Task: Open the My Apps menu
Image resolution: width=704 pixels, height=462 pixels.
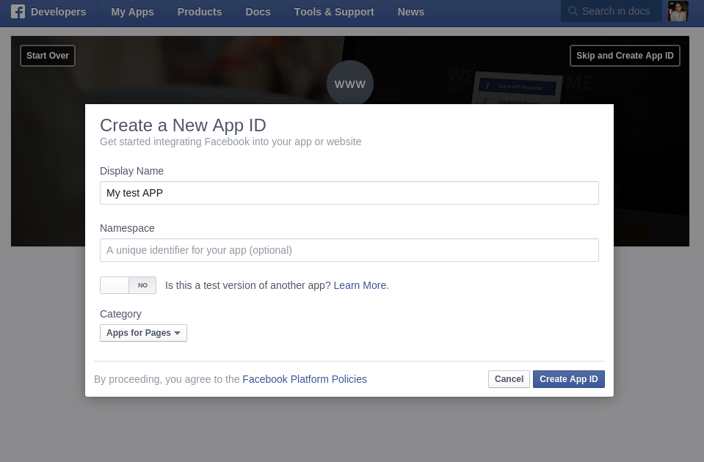Action: click(132, 12)
